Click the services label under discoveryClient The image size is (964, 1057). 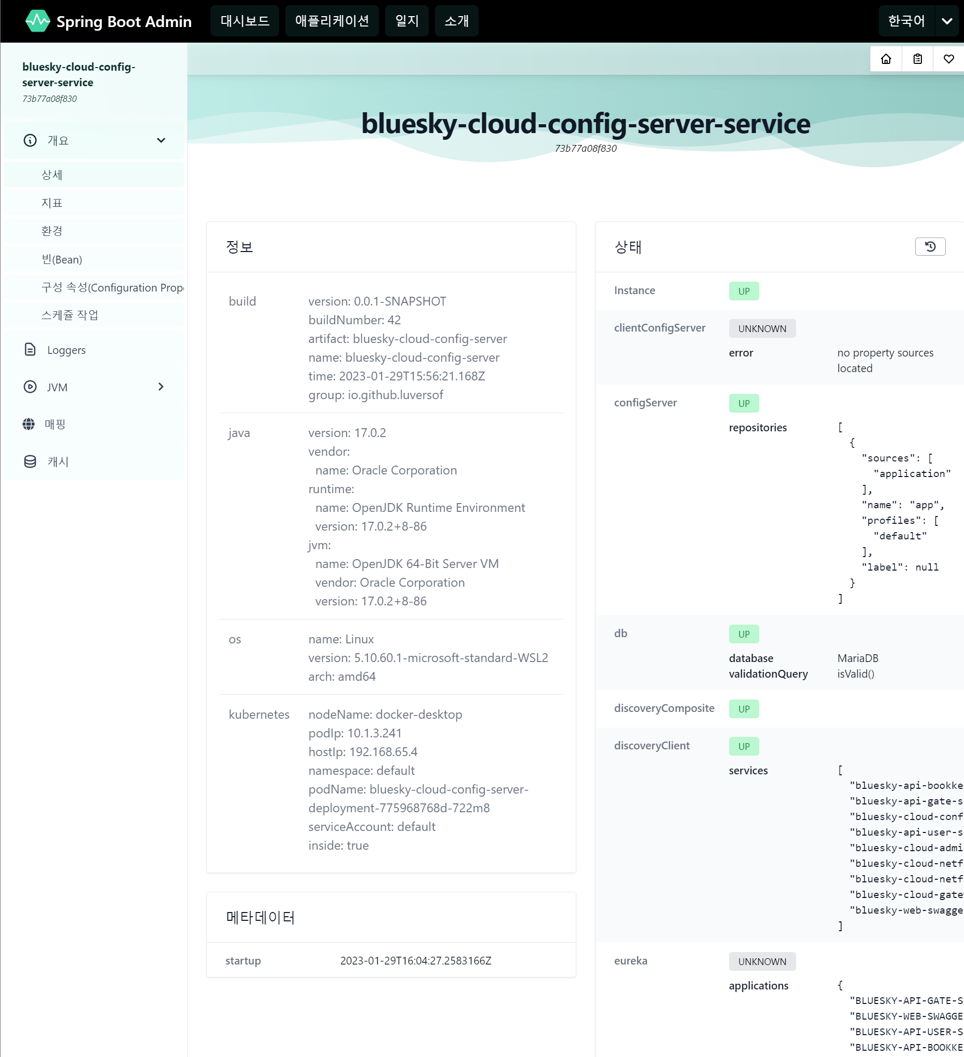click(x=748, y=771)
